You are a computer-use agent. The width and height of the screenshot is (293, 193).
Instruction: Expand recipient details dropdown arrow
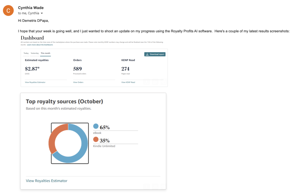(x=42, y=13)
